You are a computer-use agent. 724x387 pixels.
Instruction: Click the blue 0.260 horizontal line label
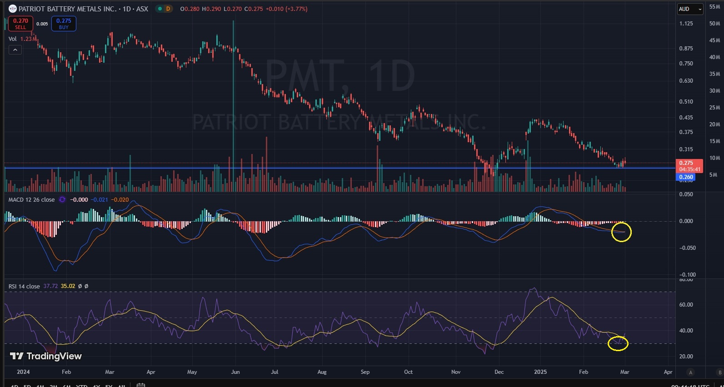coord(686,177)
